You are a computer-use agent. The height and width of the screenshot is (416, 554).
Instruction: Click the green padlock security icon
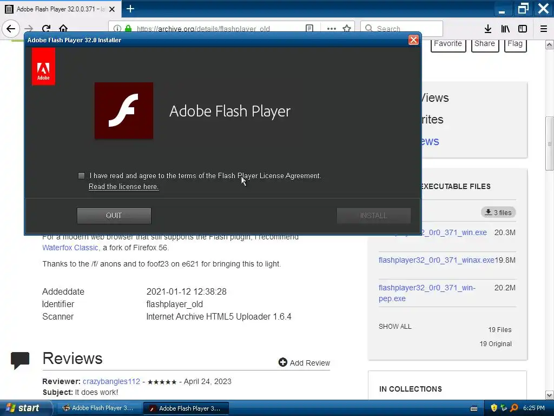(128, 29)
